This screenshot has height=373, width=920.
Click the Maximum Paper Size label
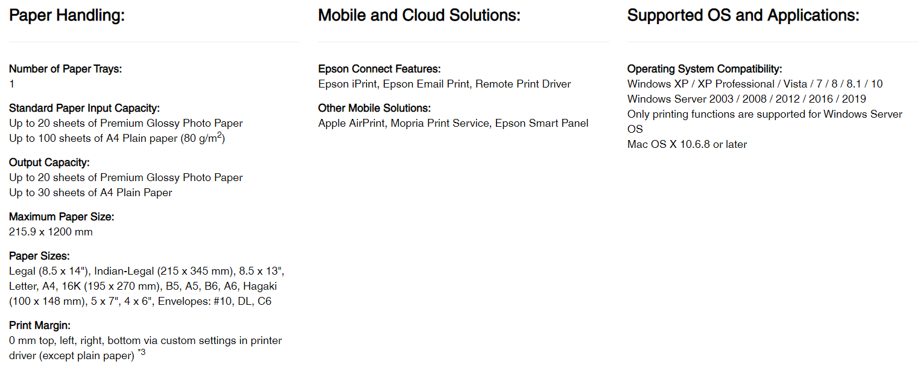[62, 217]
